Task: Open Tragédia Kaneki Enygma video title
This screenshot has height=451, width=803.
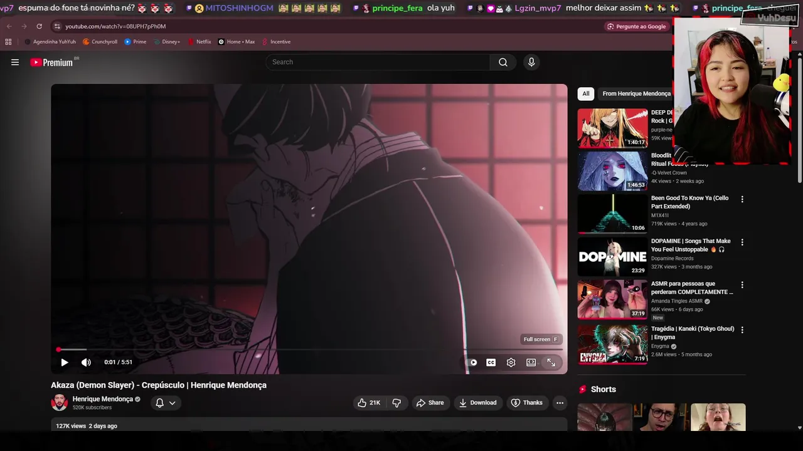Action: [x=693, y=333]
